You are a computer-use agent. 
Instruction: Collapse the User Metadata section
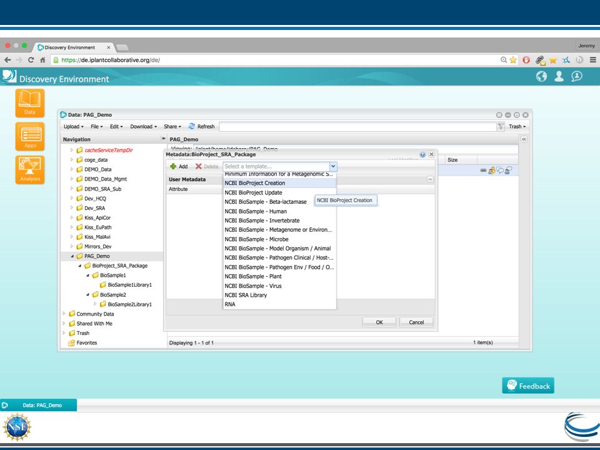point(430,179)
